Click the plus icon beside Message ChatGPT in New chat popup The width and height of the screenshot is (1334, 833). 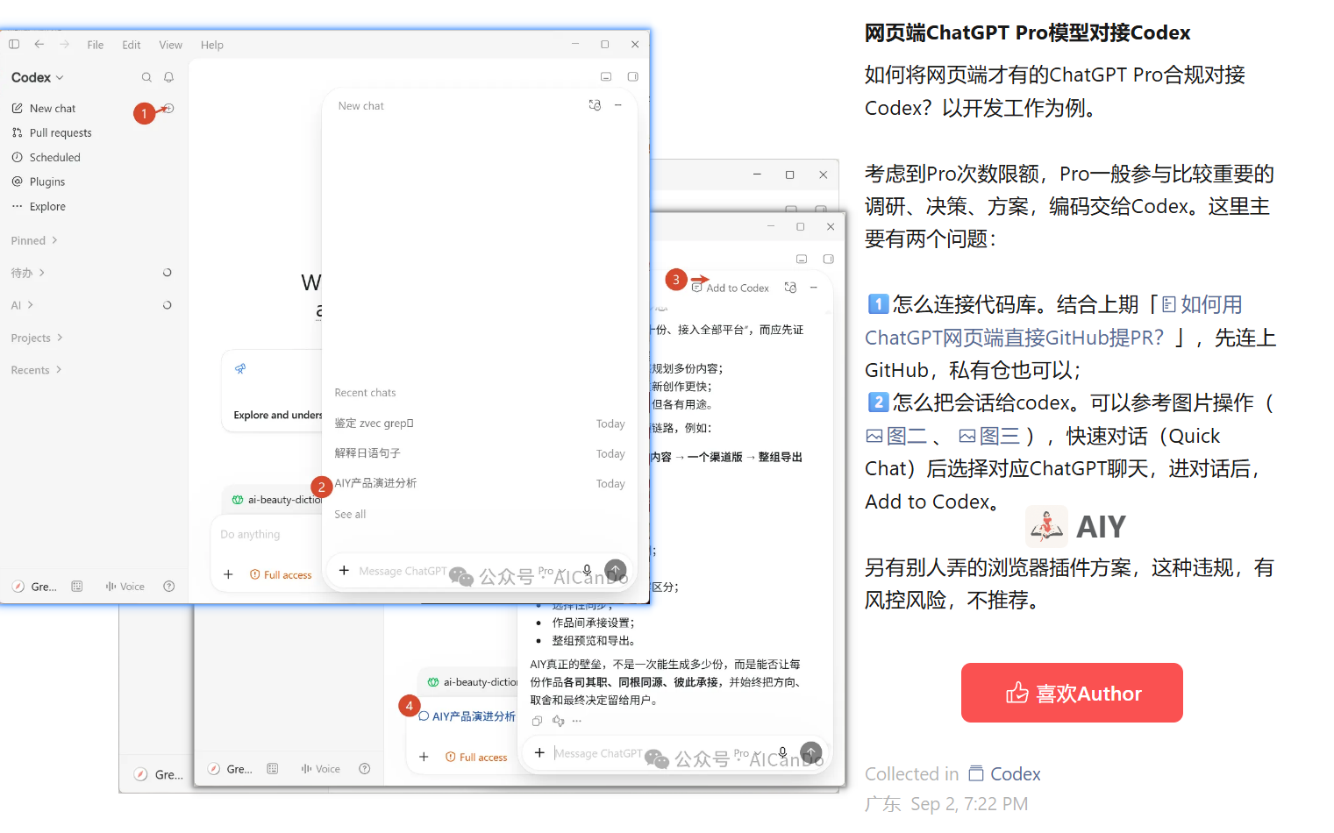344,570
